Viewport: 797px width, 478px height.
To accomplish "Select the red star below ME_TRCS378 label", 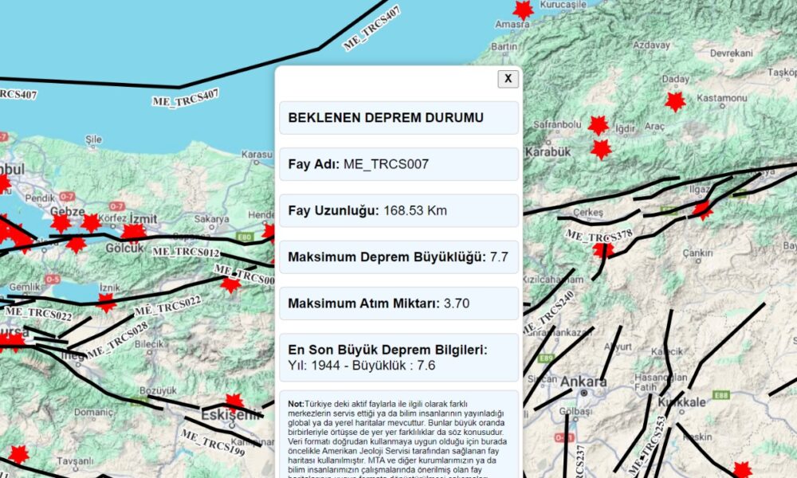I will (x=603, y=251).
